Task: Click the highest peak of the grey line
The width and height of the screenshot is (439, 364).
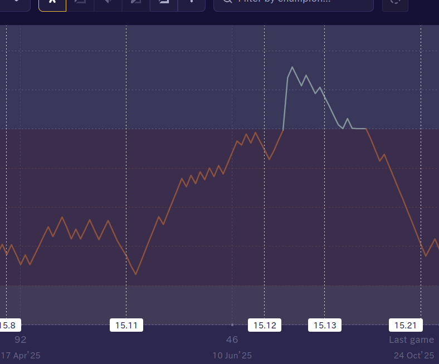Action: click(292, 67)
